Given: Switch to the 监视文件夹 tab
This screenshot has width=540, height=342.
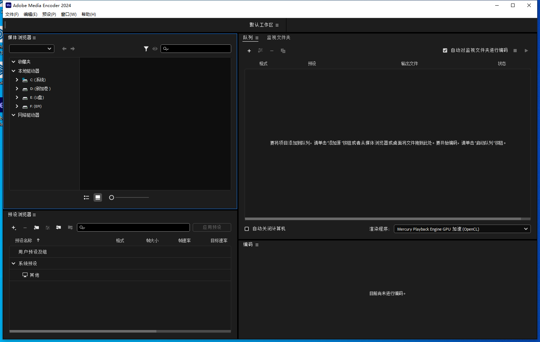Looking at the screenshot, I should pyautogui.click(x=278, y=38).
